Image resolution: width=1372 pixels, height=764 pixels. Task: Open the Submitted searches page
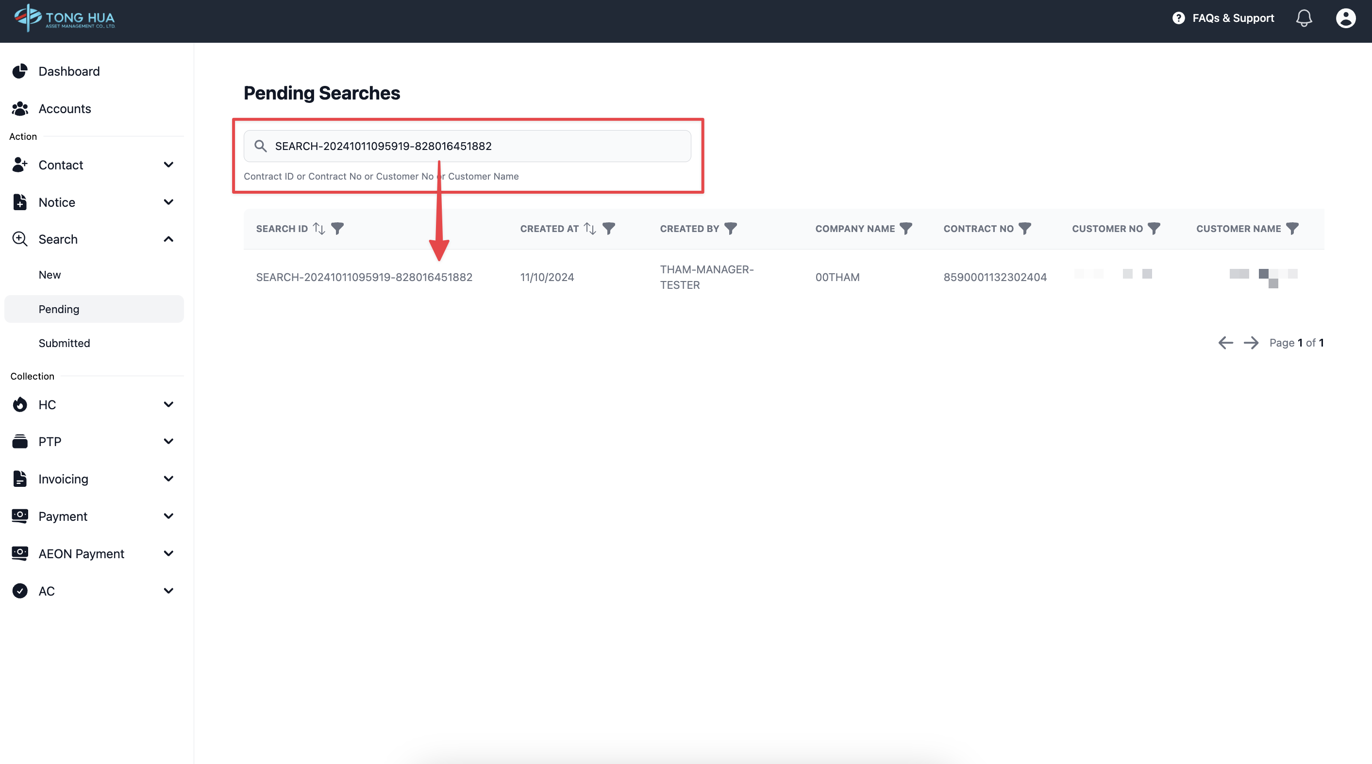coord(64,343)
